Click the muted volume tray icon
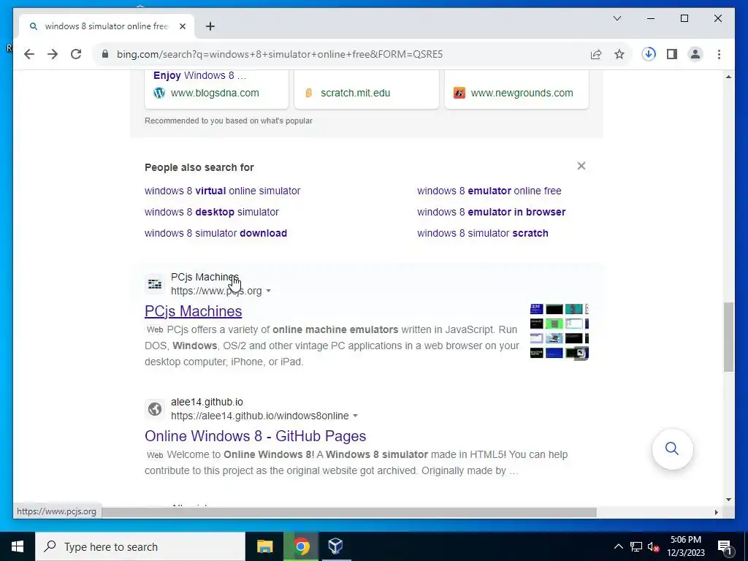This screenshot has height=561, width=748. point(653,546)
